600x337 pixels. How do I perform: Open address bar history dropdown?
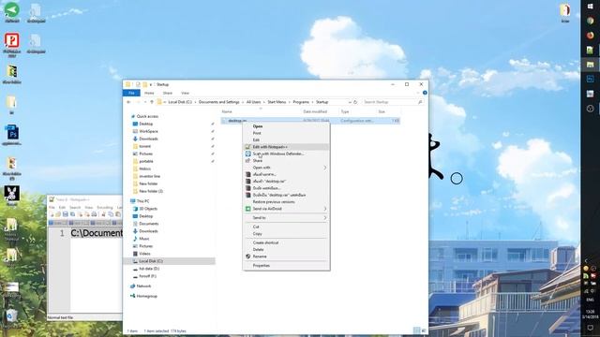pos(350,102)
